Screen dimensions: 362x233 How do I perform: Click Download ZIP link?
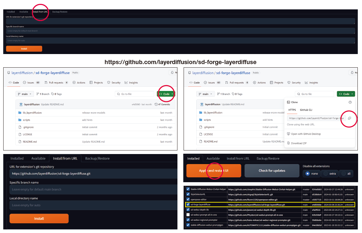[x=299, y=143]
